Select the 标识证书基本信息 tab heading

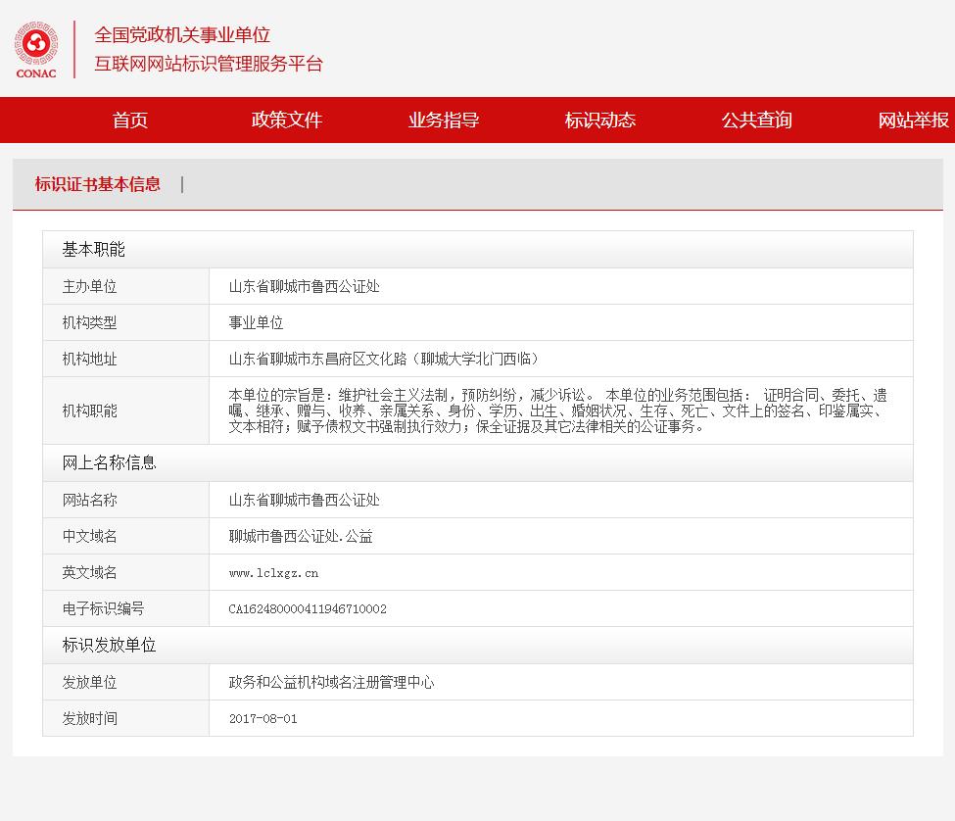click(x=97, y=184)
